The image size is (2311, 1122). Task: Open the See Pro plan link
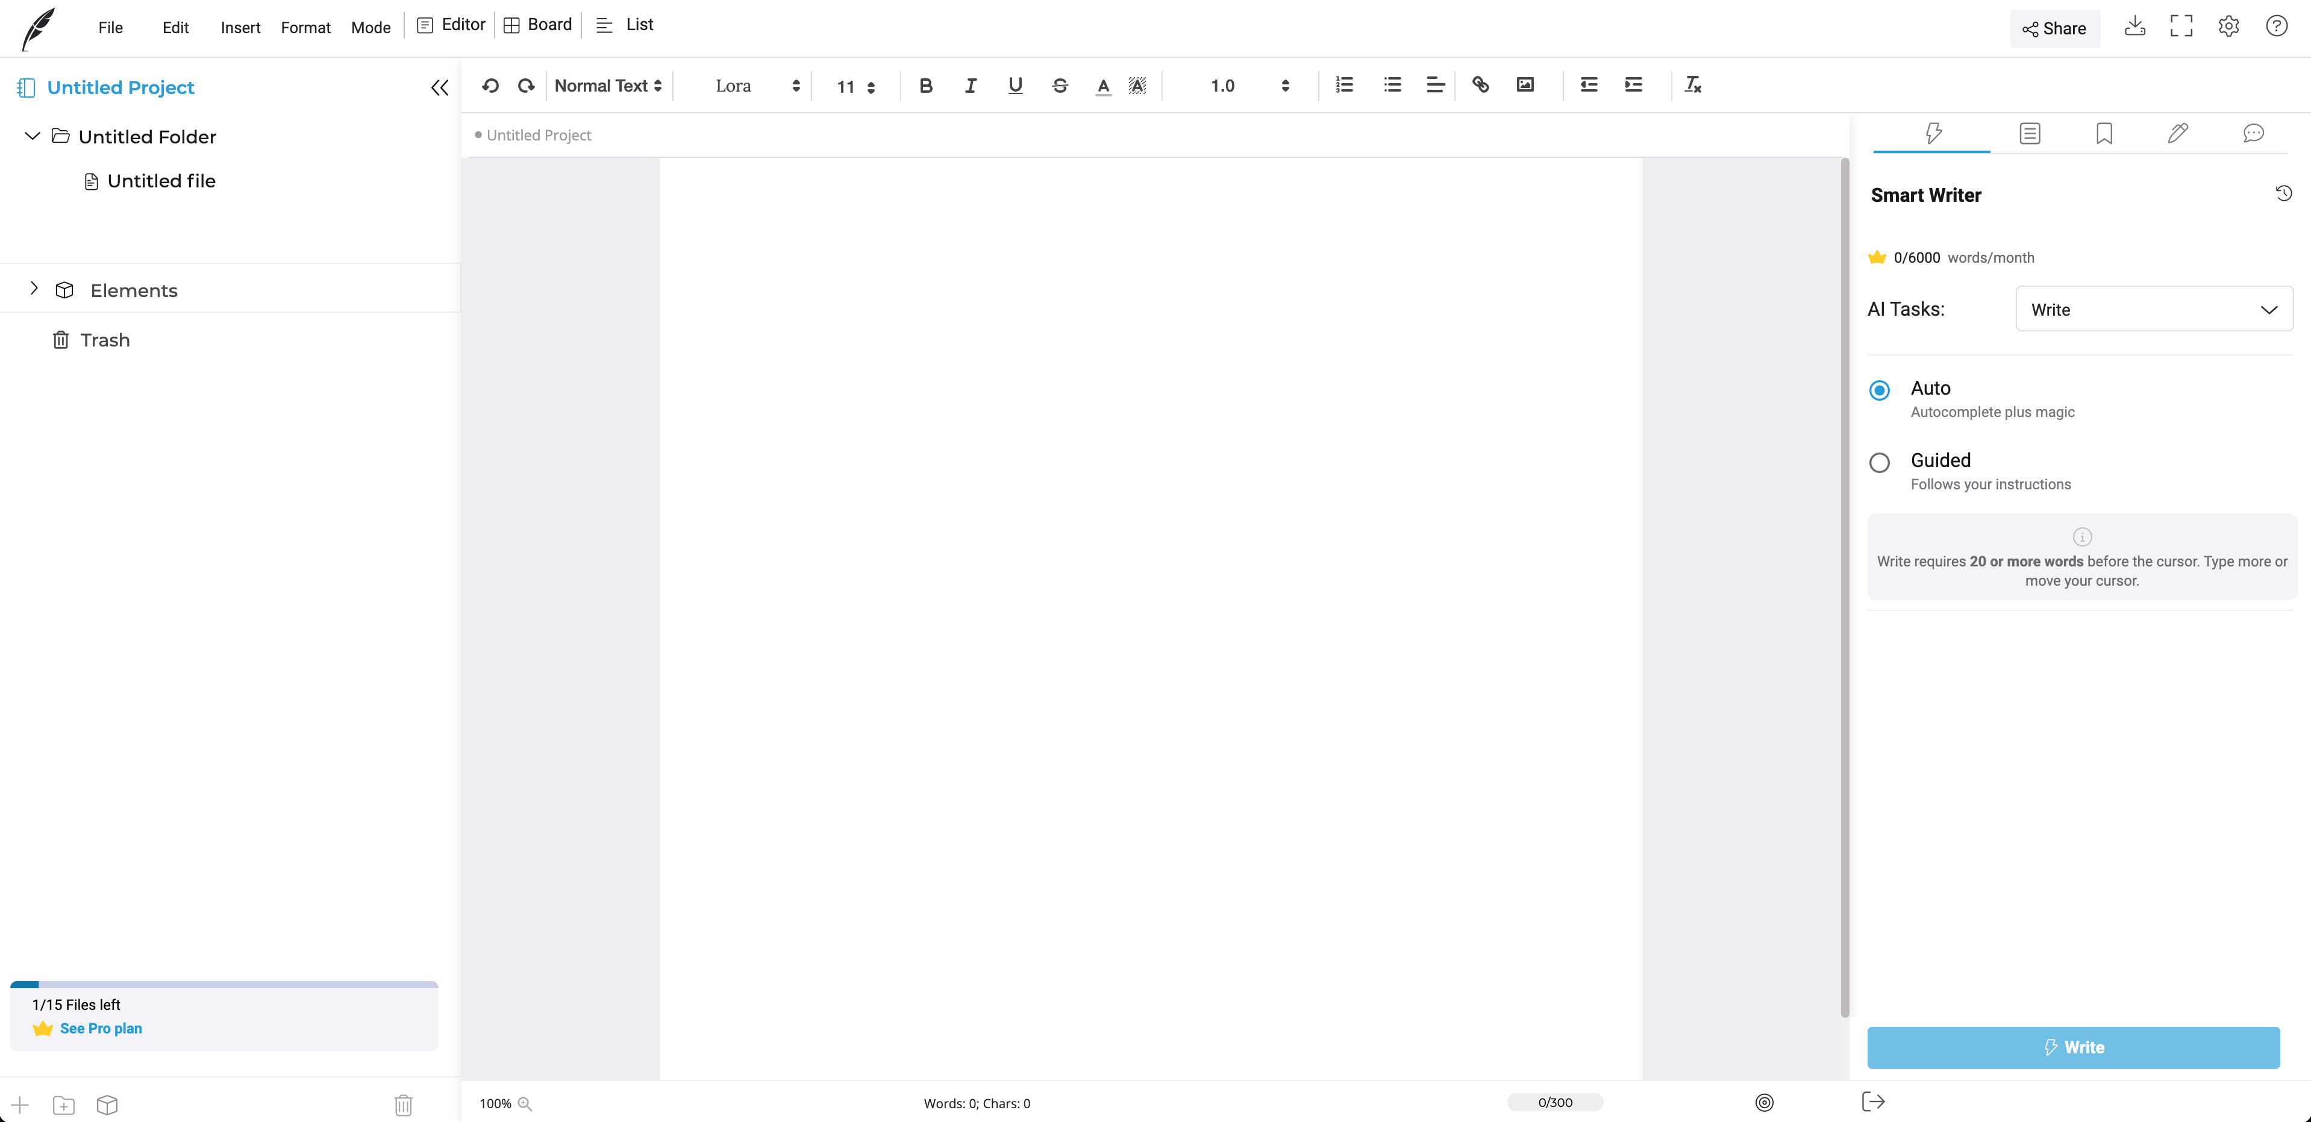pyautogui.click(x=101, y=1028)
